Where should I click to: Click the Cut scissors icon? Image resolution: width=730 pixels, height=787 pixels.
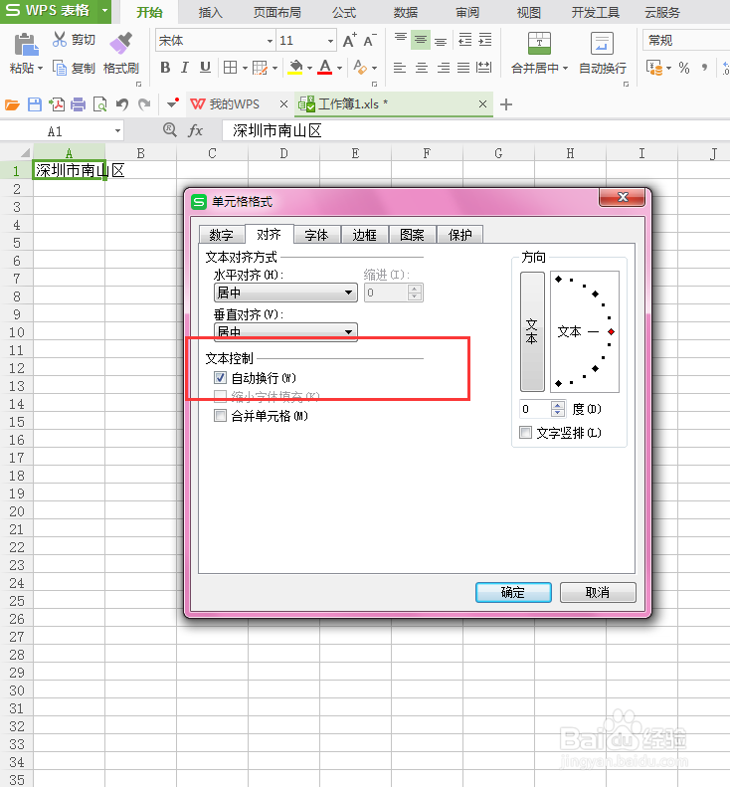coord(60,39)
